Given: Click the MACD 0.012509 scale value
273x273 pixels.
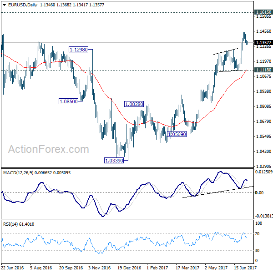Looking at the screenshot, I should point(264,172).
